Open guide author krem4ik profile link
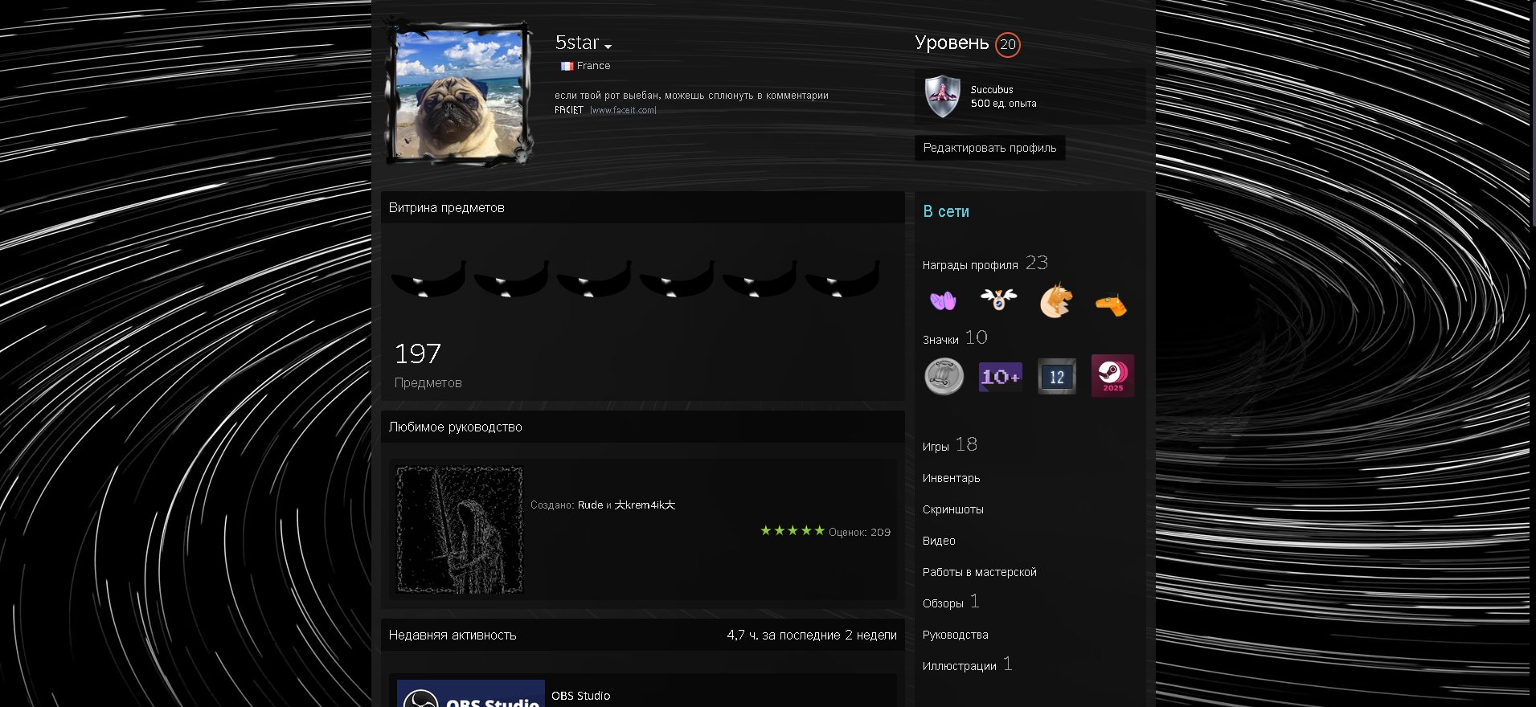Screen dimensions: 1536x707 coord(645,505)
